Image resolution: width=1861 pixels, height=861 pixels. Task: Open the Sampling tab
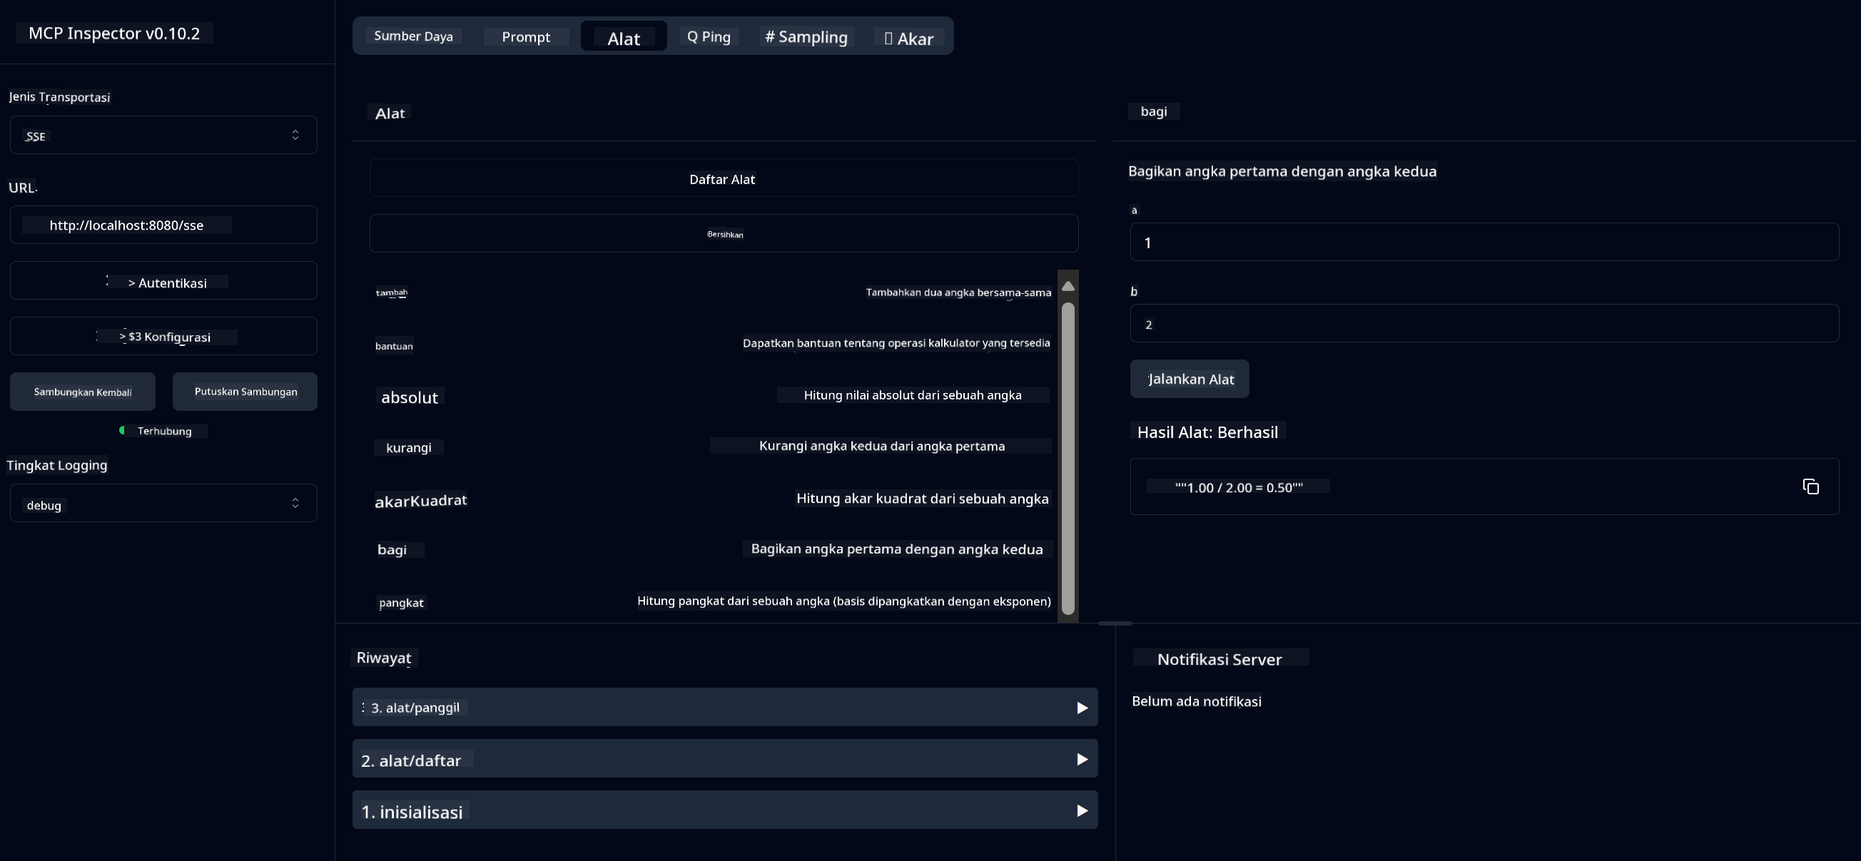click(806, 37)
